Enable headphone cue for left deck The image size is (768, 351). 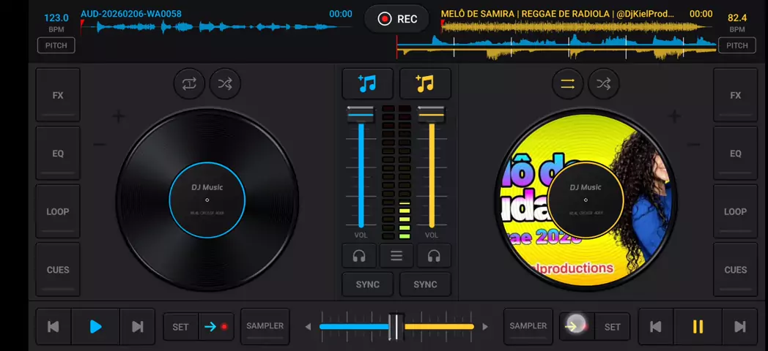tap(359, 256)
